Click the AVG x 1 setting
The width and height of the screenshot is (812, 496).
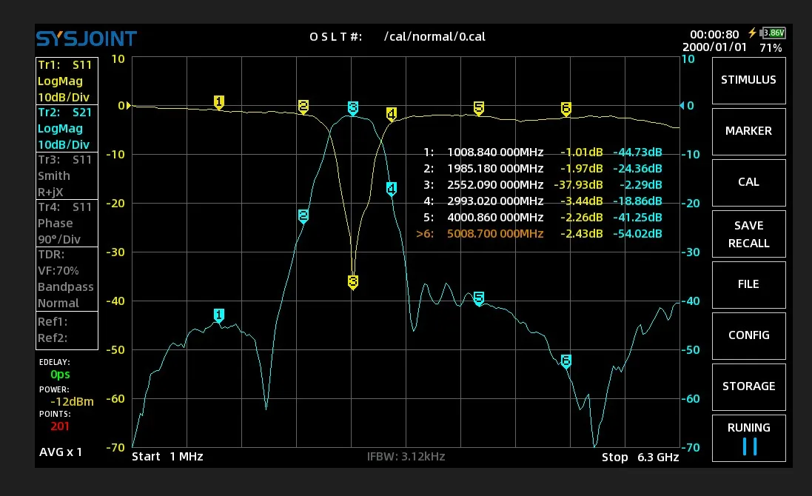61,452
